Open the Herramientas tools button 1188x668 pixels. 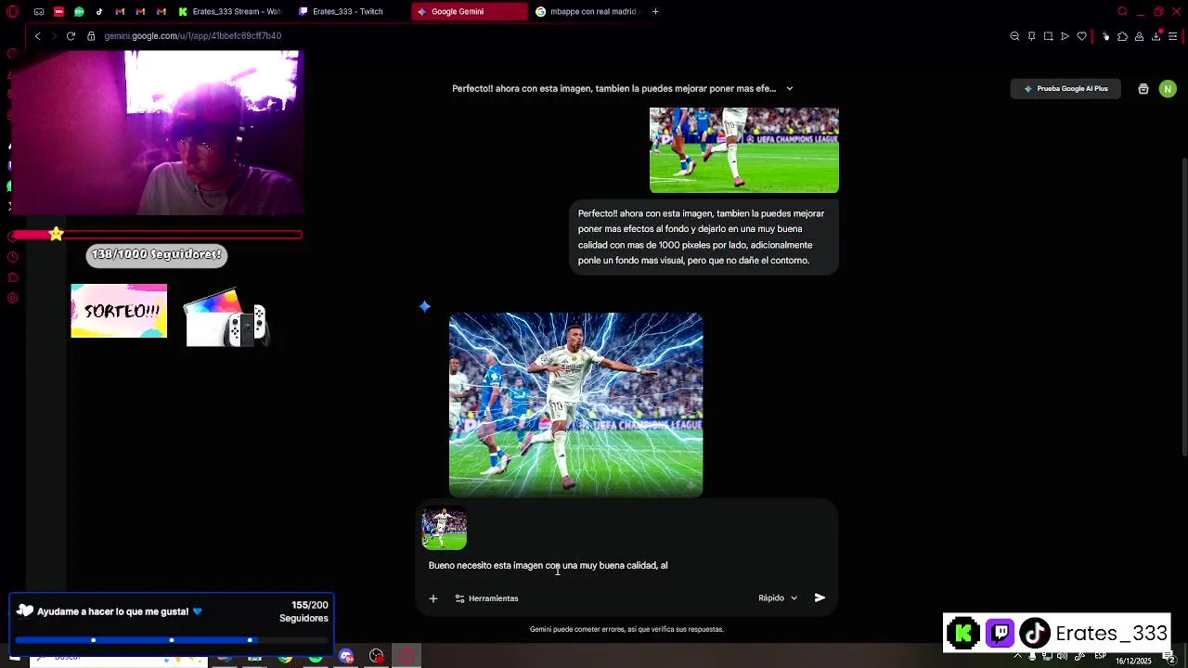(x=486, y=598)
